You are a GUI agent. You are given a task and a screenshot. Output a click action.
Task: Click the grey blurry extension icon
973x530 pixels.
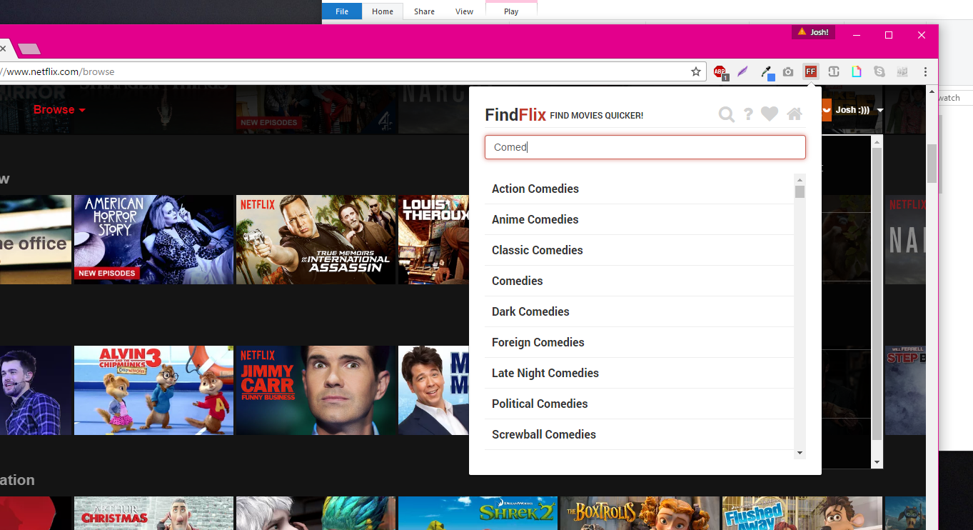tap(902, 71)
